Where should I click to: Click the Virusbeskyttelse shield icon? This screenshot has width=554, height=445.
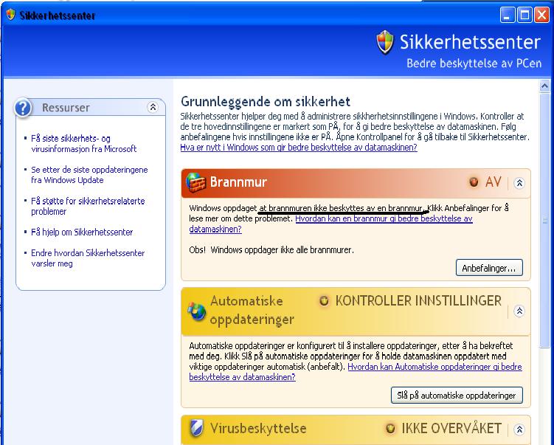196,428
